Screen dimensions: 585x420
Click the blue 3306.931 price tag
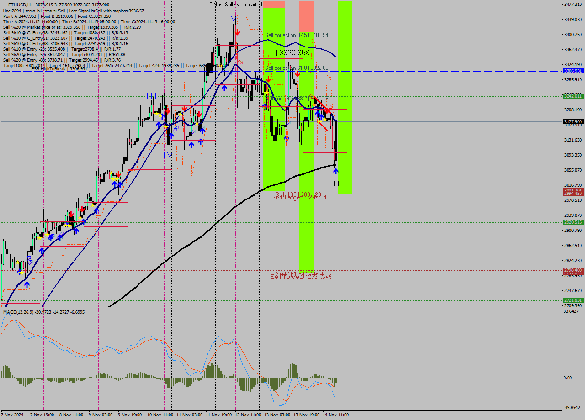coord(573,71)
